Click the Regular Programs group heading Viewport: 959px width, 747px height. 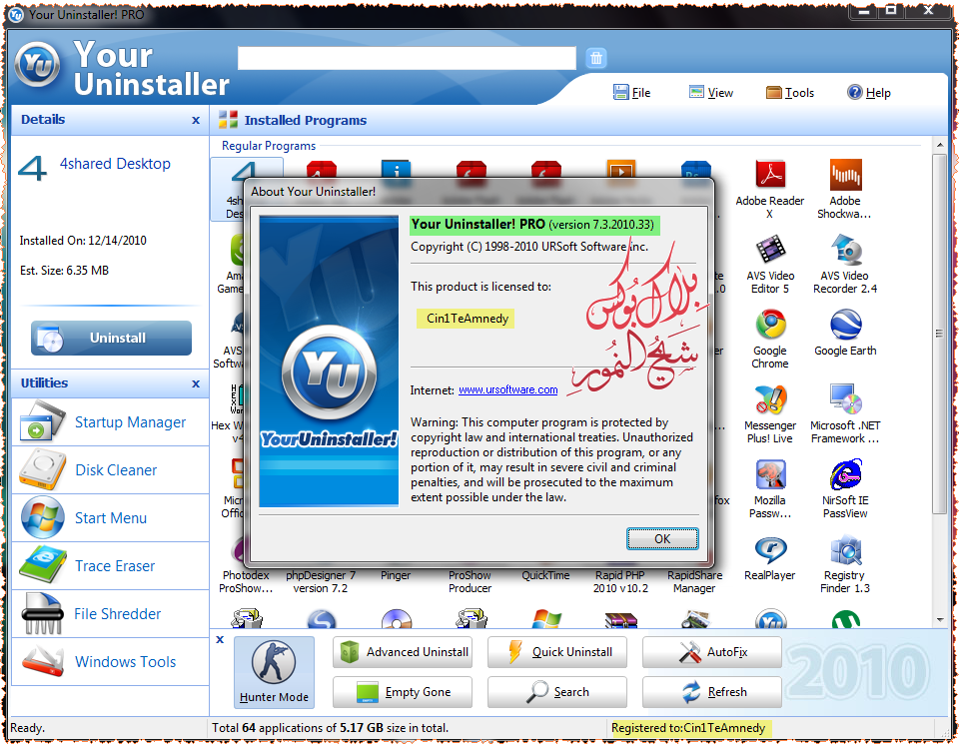click(x=269, y=146)
